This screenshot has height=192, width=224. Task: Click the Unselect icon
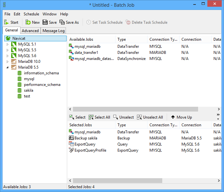pos(116,117)
